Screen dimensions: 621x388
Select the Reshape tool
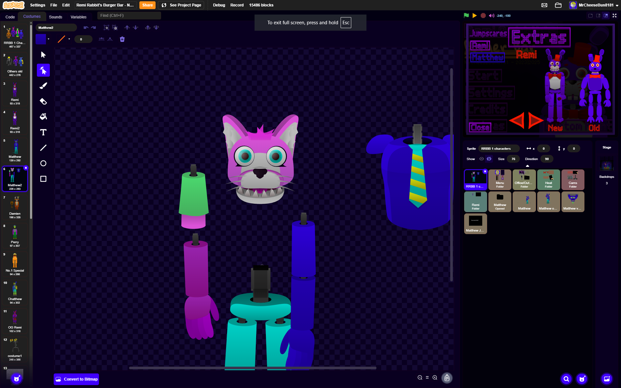tap(43, 70)
